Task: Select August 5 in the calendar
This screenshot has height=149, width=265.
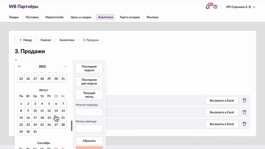Action: [49, 104]
